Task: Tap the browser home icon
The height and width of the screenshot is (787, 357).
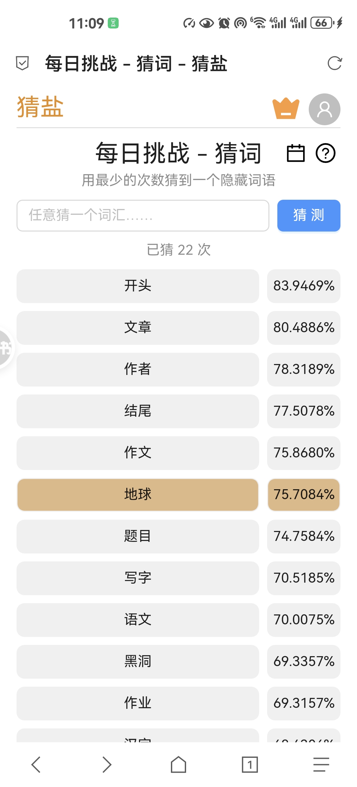Action: pos(178,764)
